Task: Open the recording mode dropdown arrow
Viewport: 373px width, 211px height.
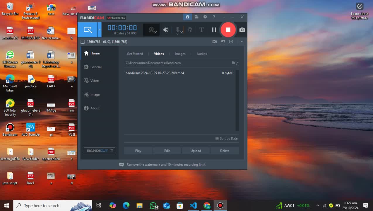Action: coord(100,30)
